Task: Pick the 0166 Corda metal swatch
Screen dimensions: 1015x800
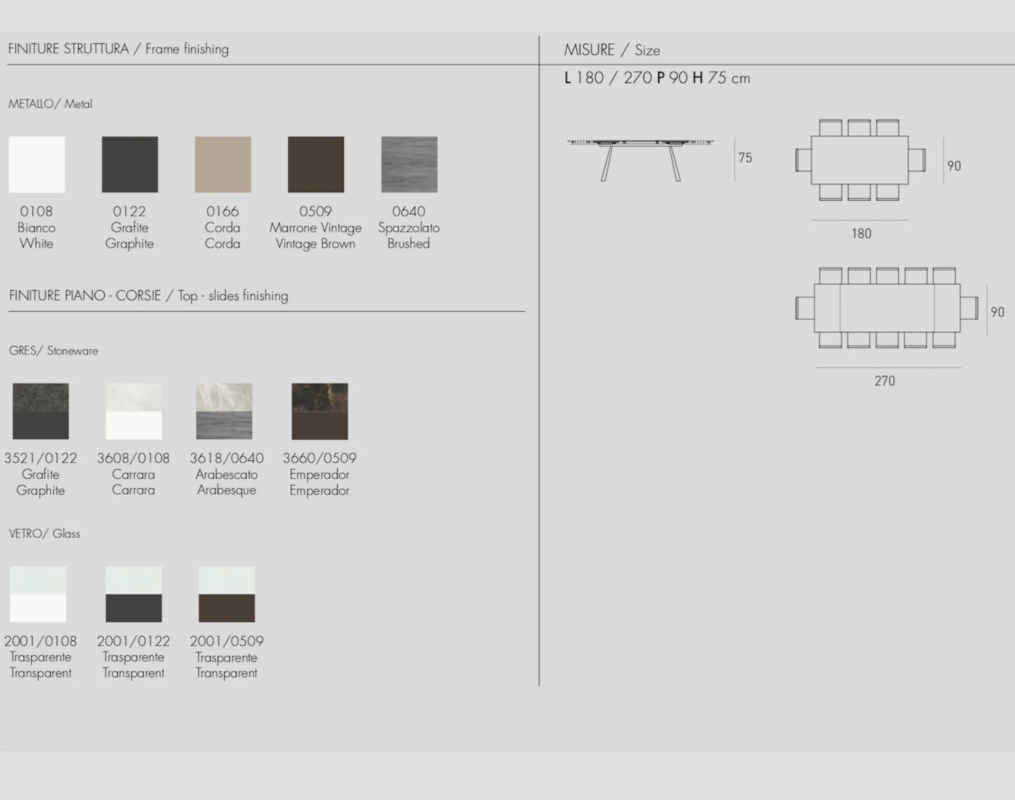Action: [x=223, y=164]
